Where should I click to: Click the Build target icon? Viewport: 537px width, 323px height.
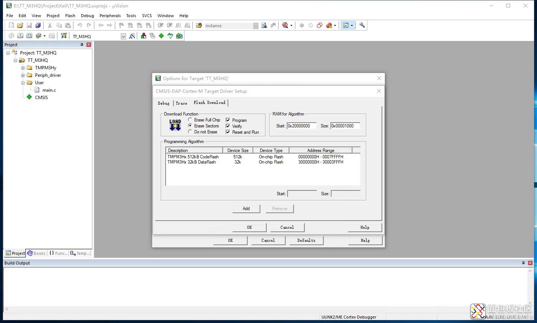(x=20, y=36)
